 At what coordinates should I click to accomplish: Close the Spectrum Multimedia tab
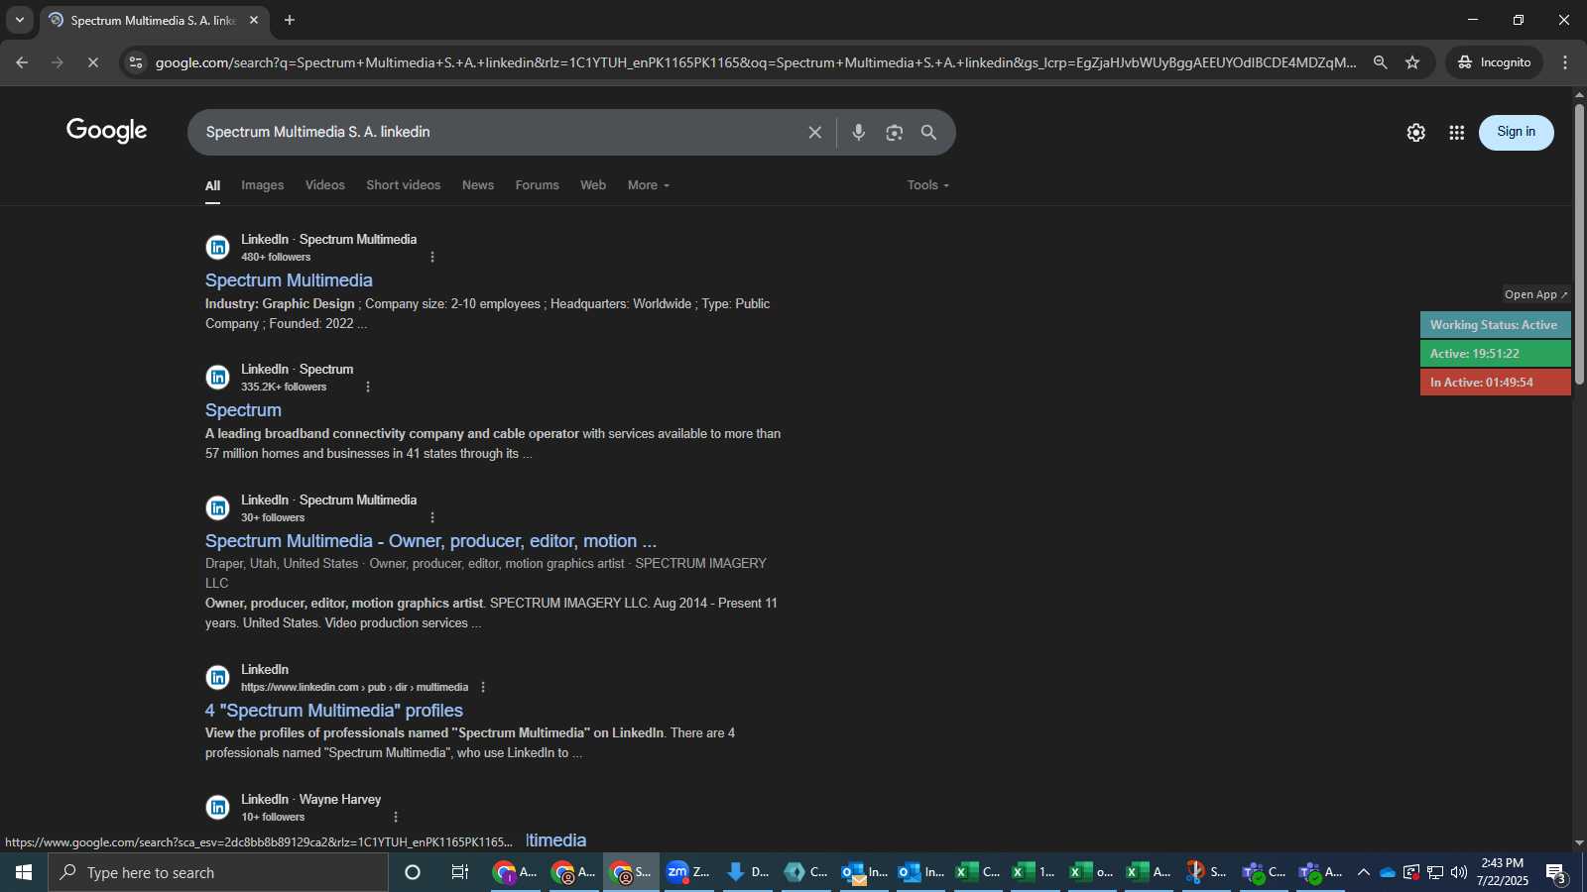(x=254, y=20)
